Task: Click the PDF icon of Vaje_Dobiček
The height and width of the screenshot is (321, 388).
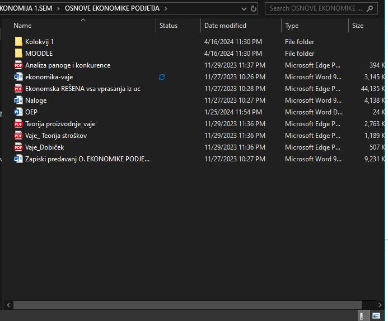Action: 18,147
